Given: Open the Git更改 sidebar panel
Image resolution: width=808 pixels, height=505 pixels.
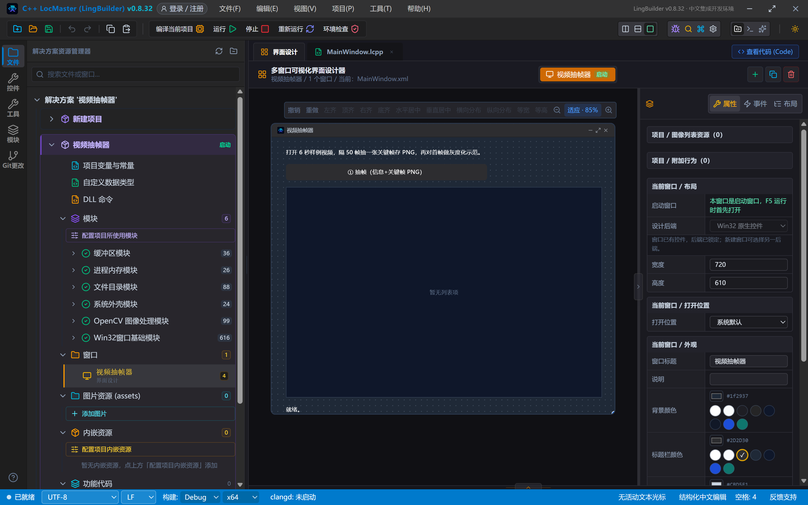Looking at the screenshot, I should (13, 159).
